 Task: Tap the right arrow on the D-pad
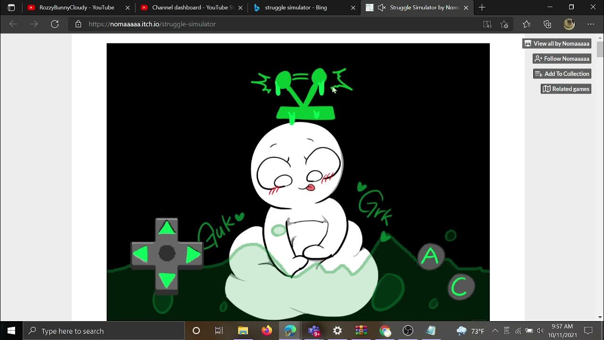[x=193, y=255]
